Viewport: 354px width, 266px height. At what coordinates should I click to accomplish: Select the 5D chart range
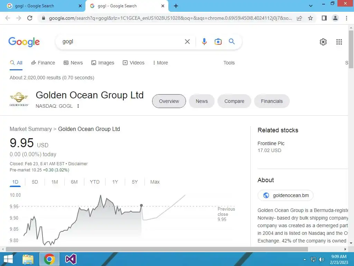[x=35, y=182]
